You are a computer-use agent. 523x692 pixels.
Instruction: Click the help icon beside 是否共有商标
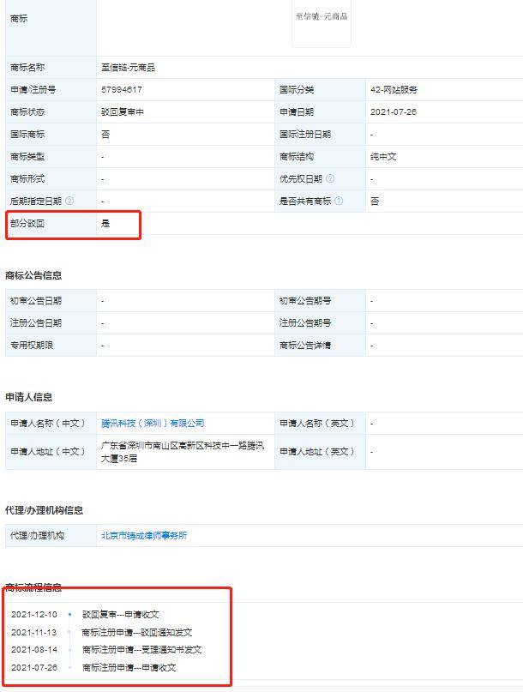(x=339, y=201)
